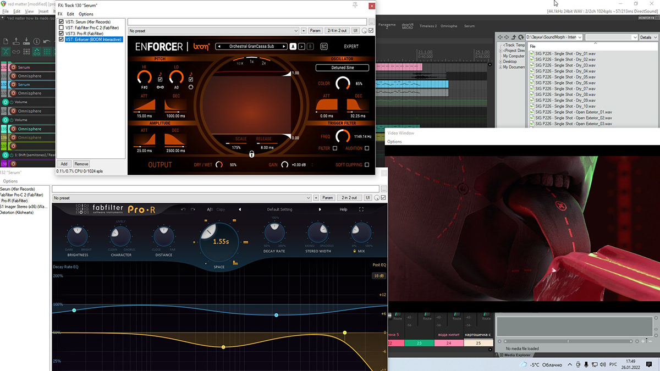This screenshot has width=660, height=371.
Task: Click Pro-R window UI button
Action: 368,198
